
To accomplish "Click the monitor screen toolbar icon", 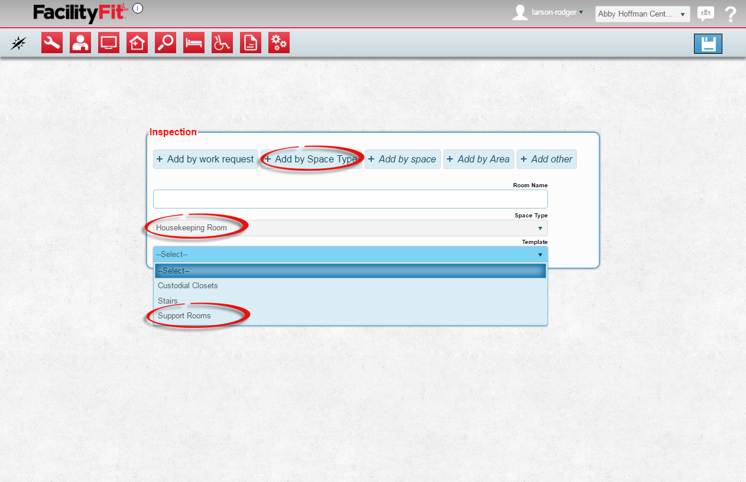I will click(109, 43).
